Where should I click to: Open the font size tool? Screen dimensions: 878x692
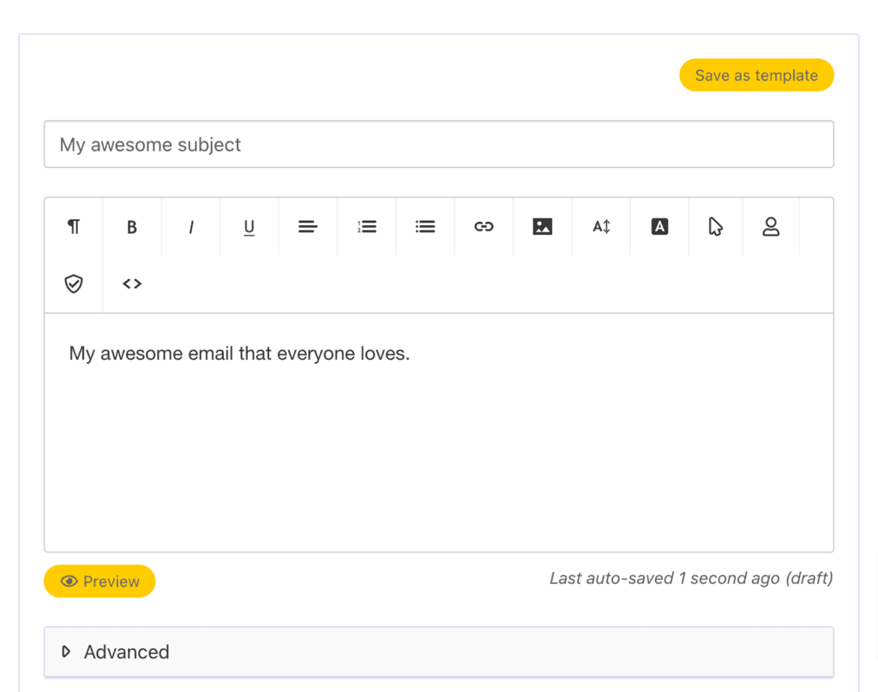click(601, 227)
